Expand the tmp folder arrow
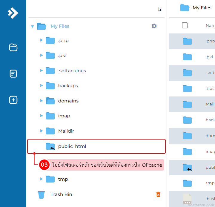 [42, 179]
